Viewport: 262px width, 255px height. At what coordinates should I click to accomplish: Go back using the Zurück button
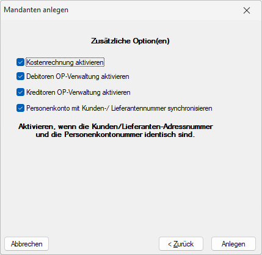(181, 244)
